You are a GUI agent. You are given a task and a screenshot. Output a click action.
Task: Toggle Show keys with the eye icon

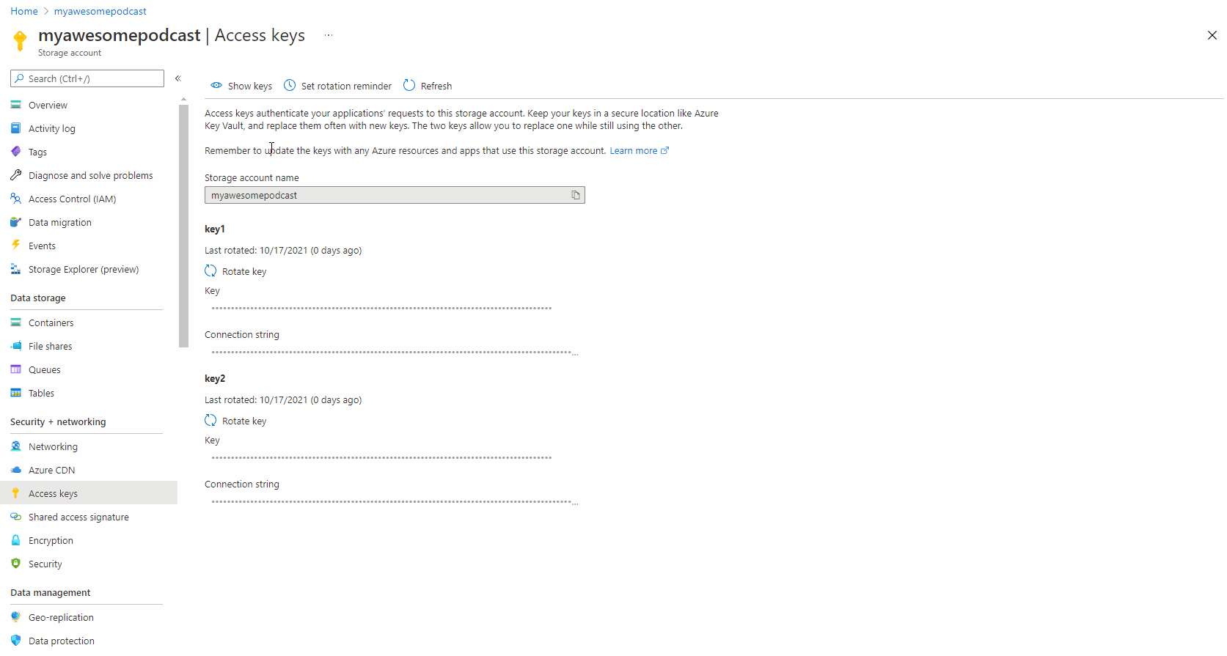(x=216, y=85)
